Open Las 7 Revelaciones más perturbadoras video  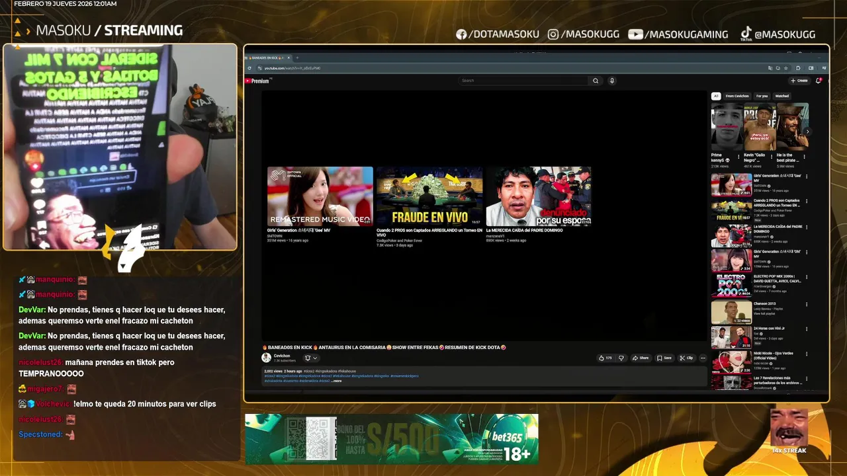(x=731, y=383)
